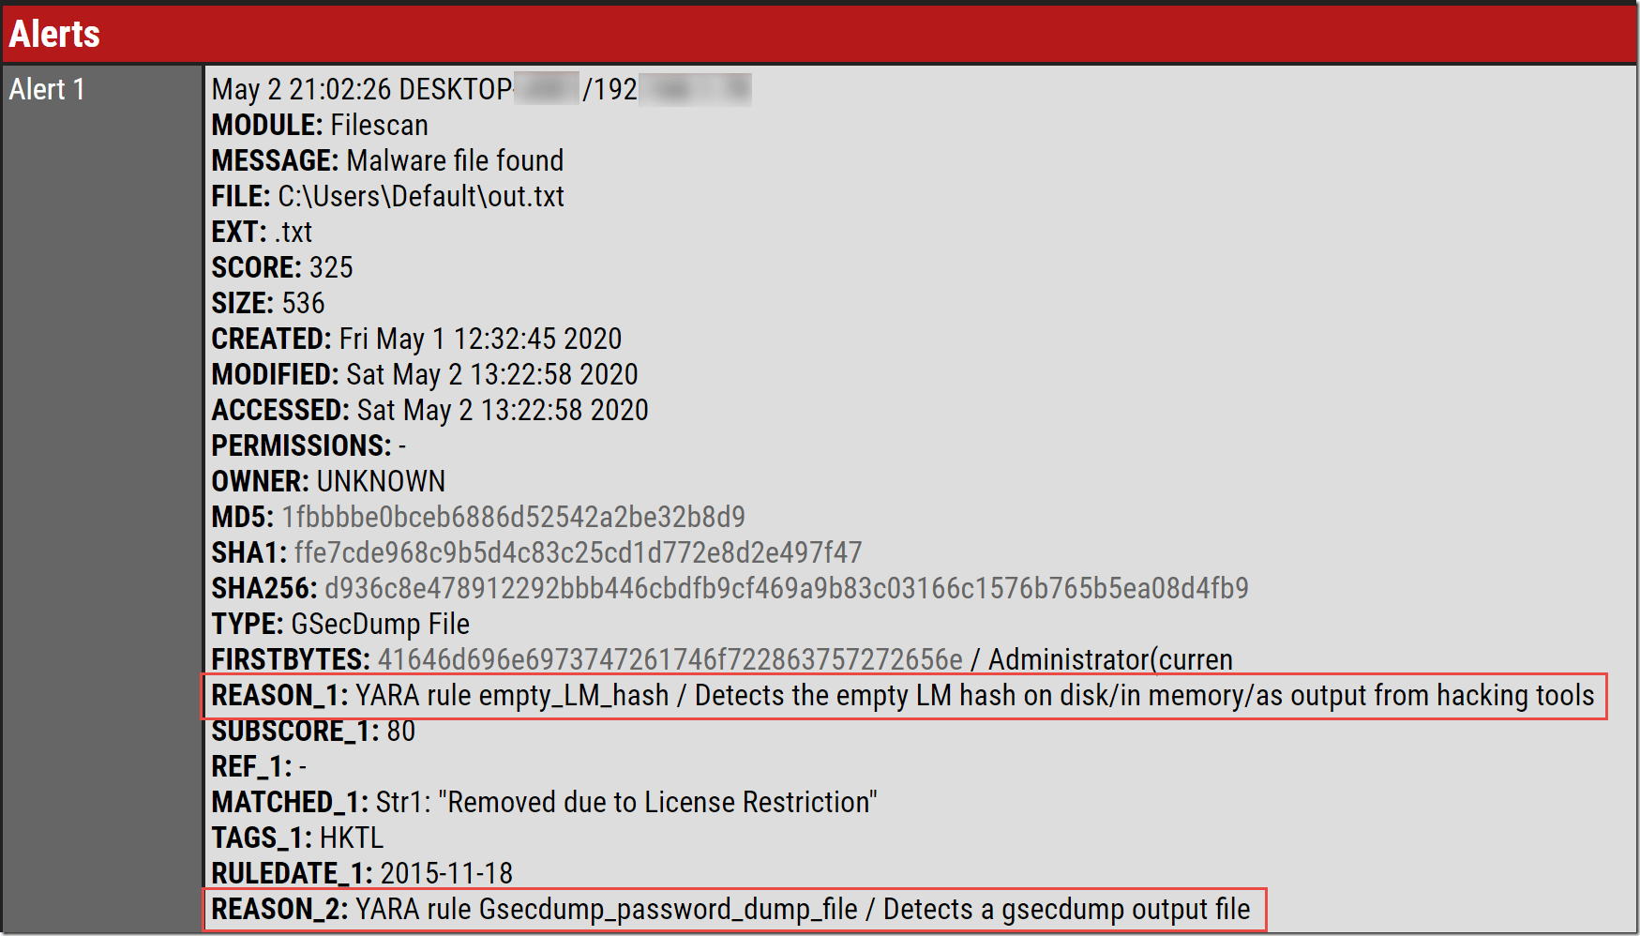This screenshot has height=936, width=1640.
Task: Click the Alerts header title
Action: (x=54, y=34)
